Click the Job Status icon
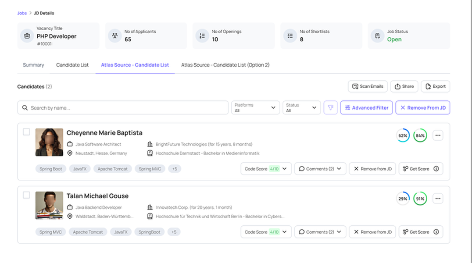The image size is (472, 263). point(378,36)
